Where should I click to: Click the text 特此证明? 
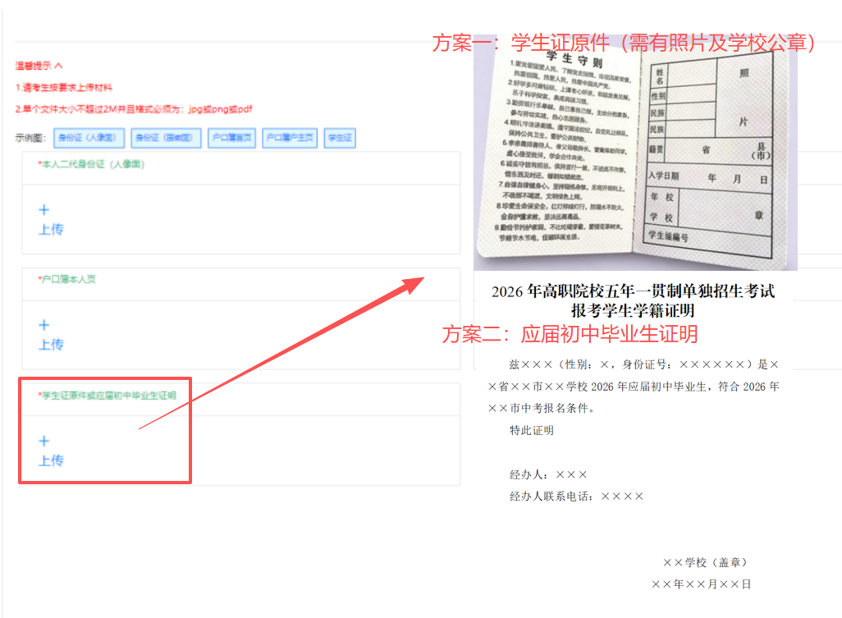tap(532, 430)
